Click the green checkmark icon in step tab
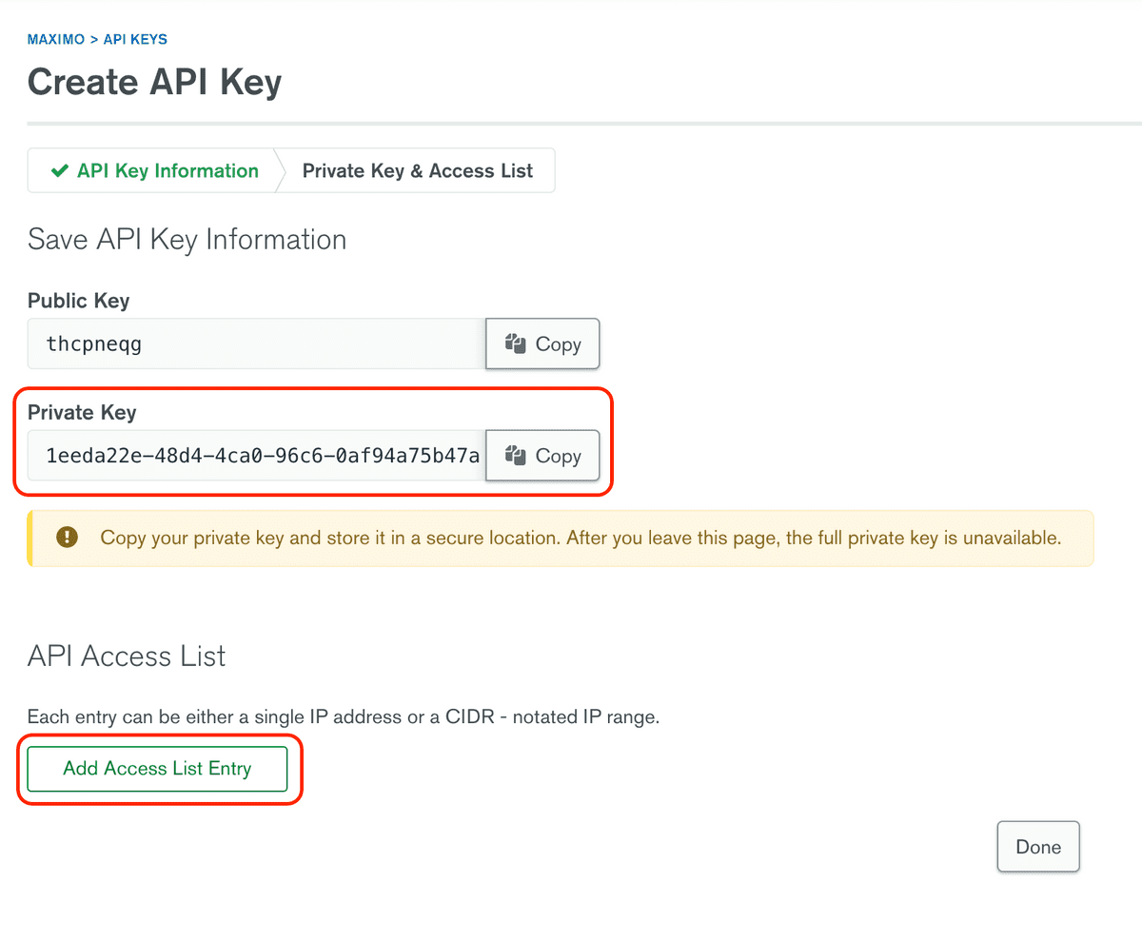 [60, 171]
